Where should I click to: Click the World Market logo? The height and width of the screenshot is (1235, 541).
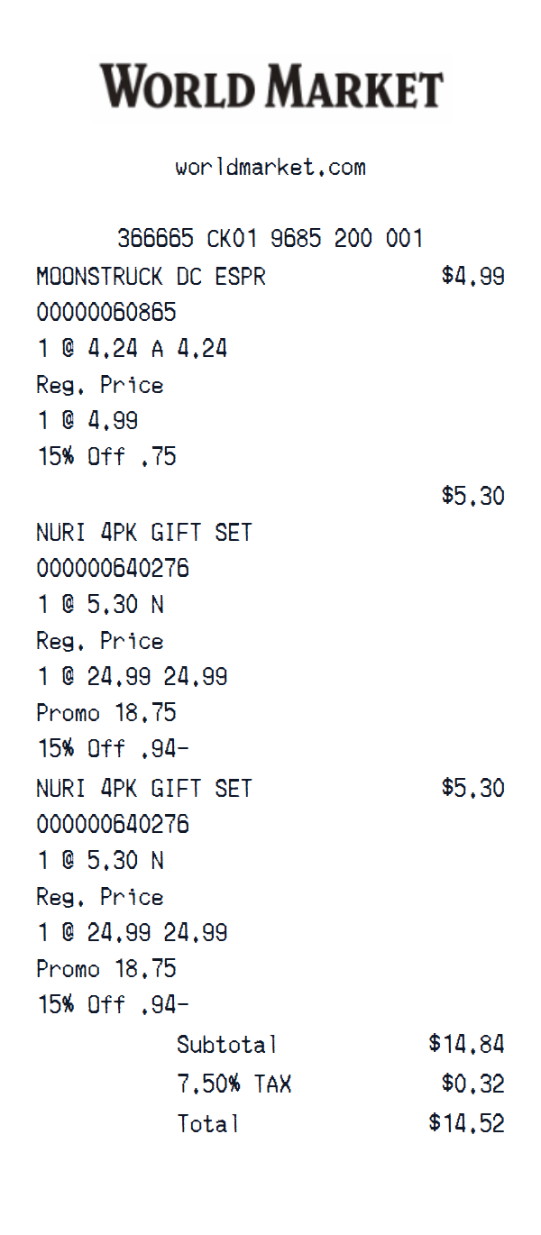point(270,87)
